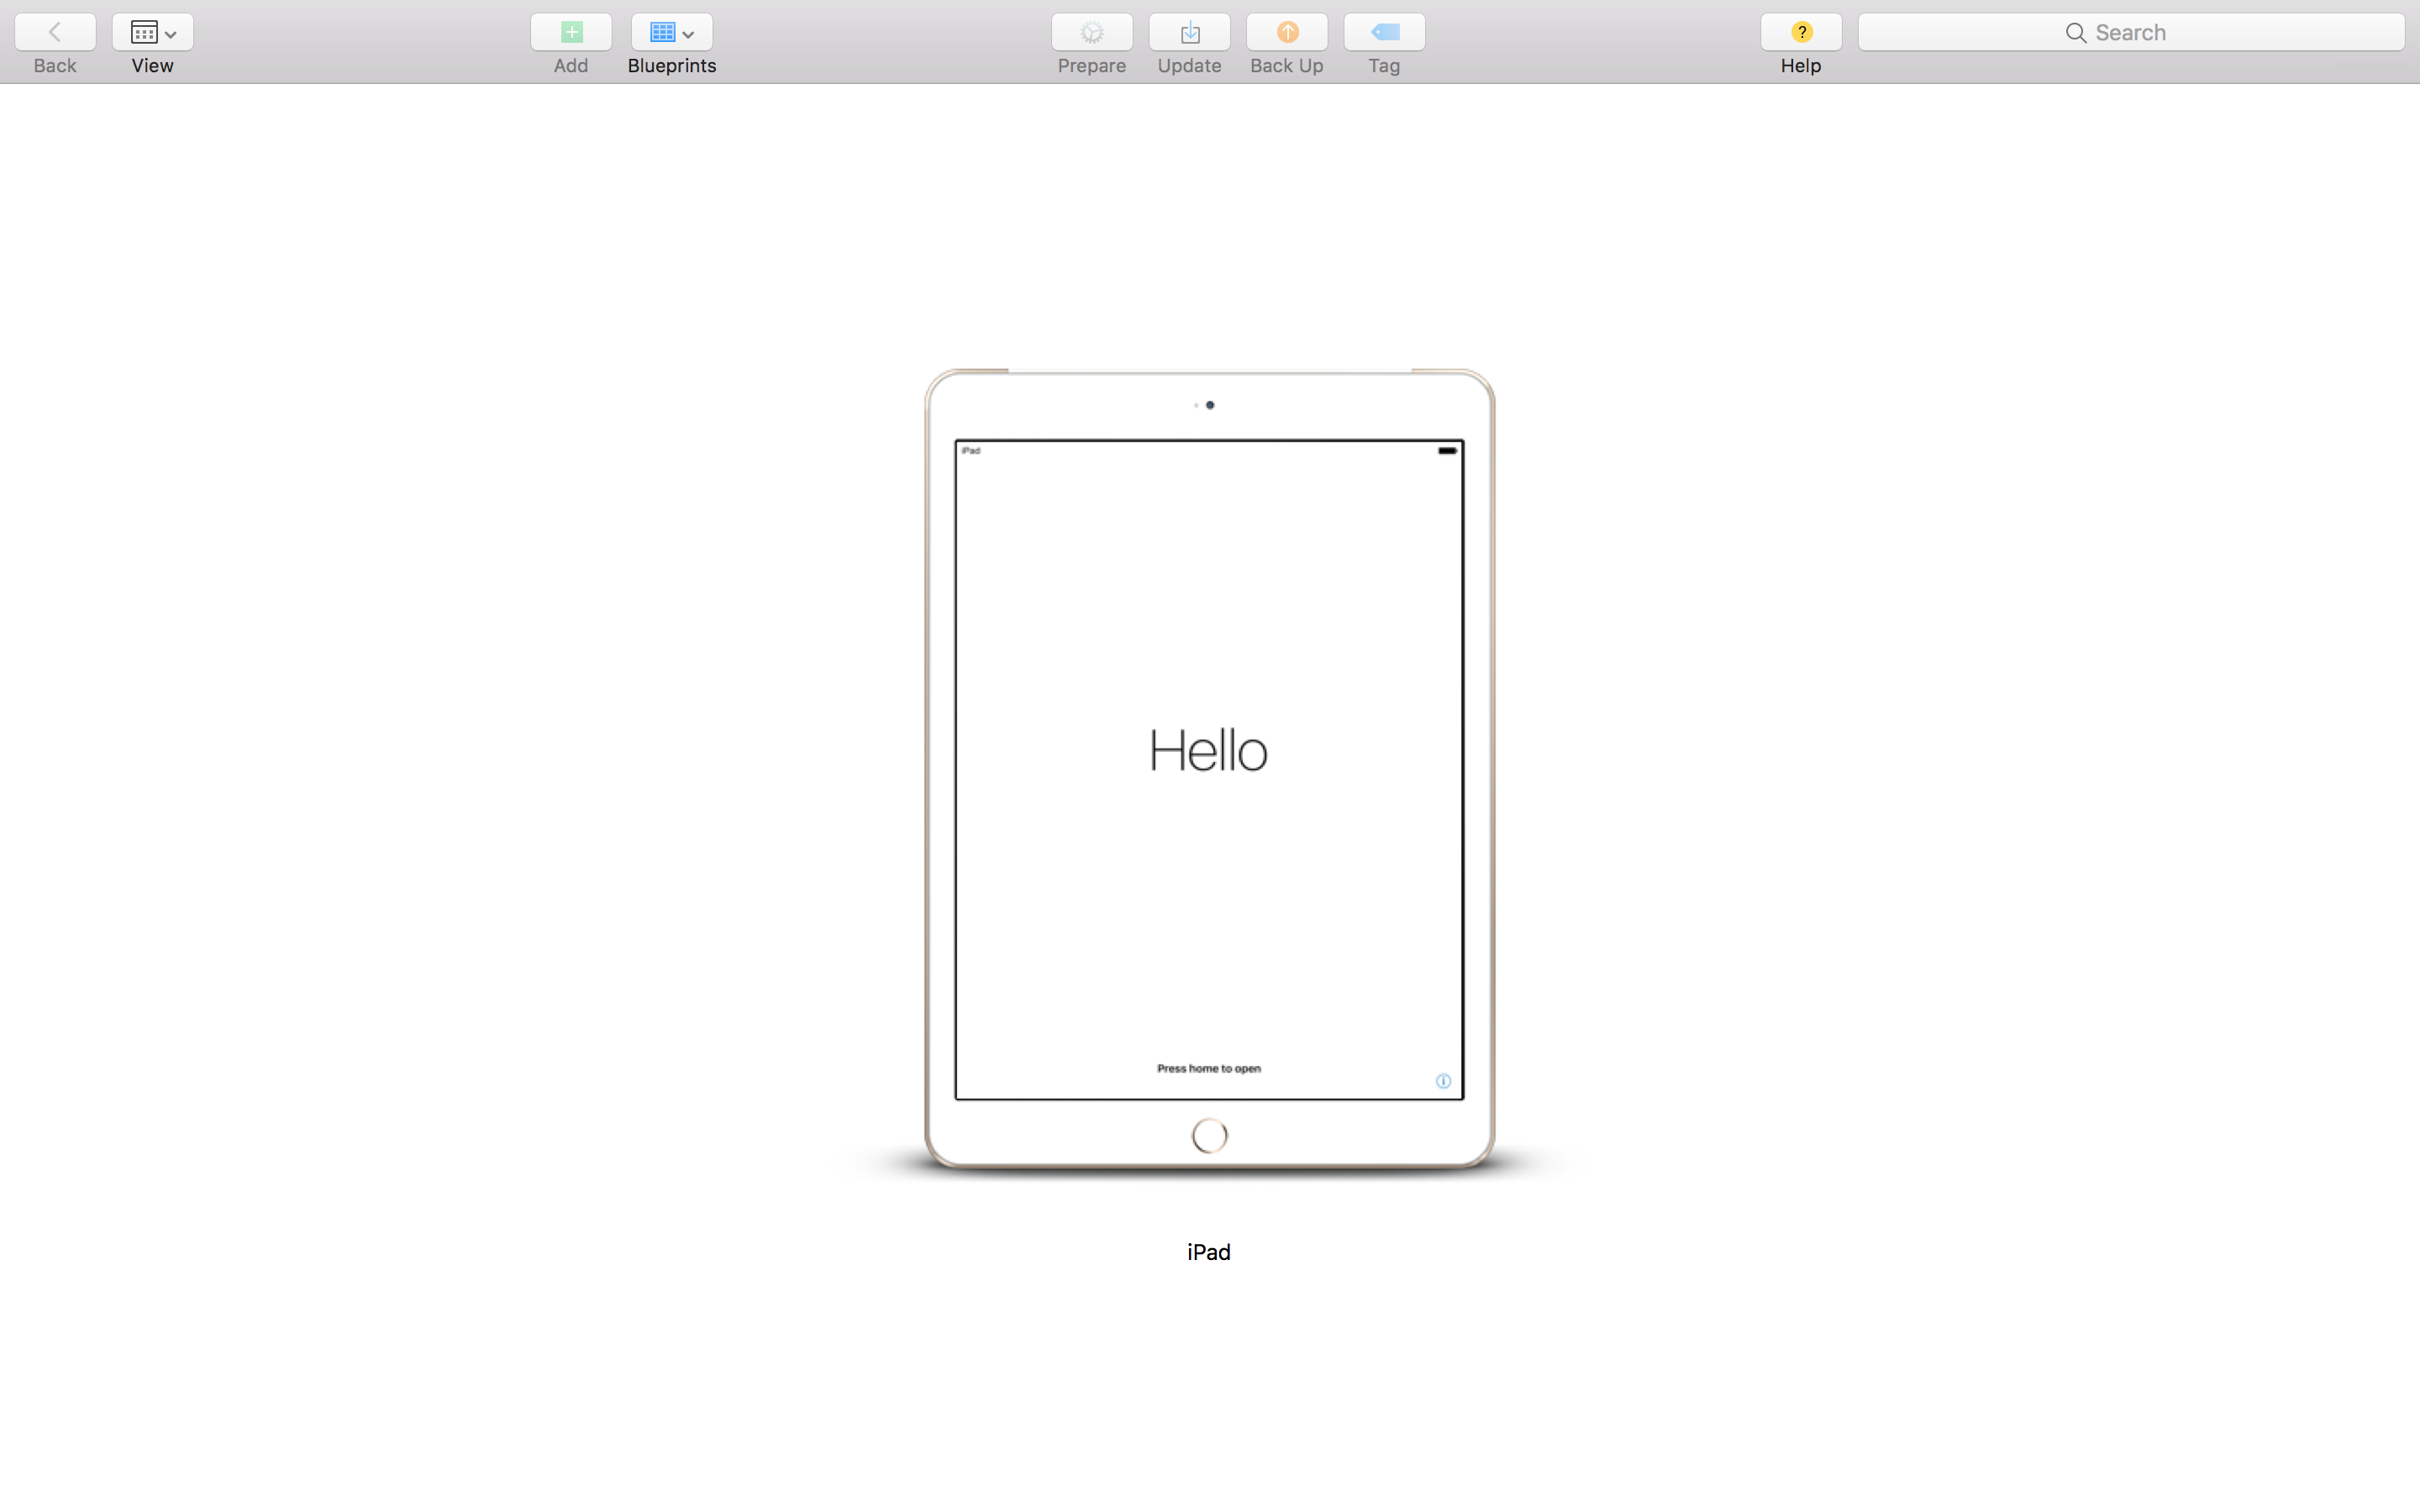Click the Prepare gear icon
The width and height of the screenshot is (2420, 1512).
pos(1091,32)
